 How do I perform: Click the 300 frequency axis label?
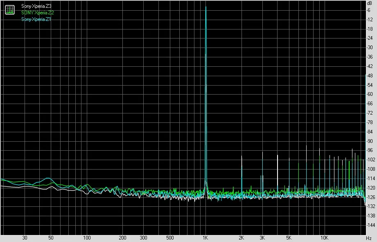click(144, 238)
